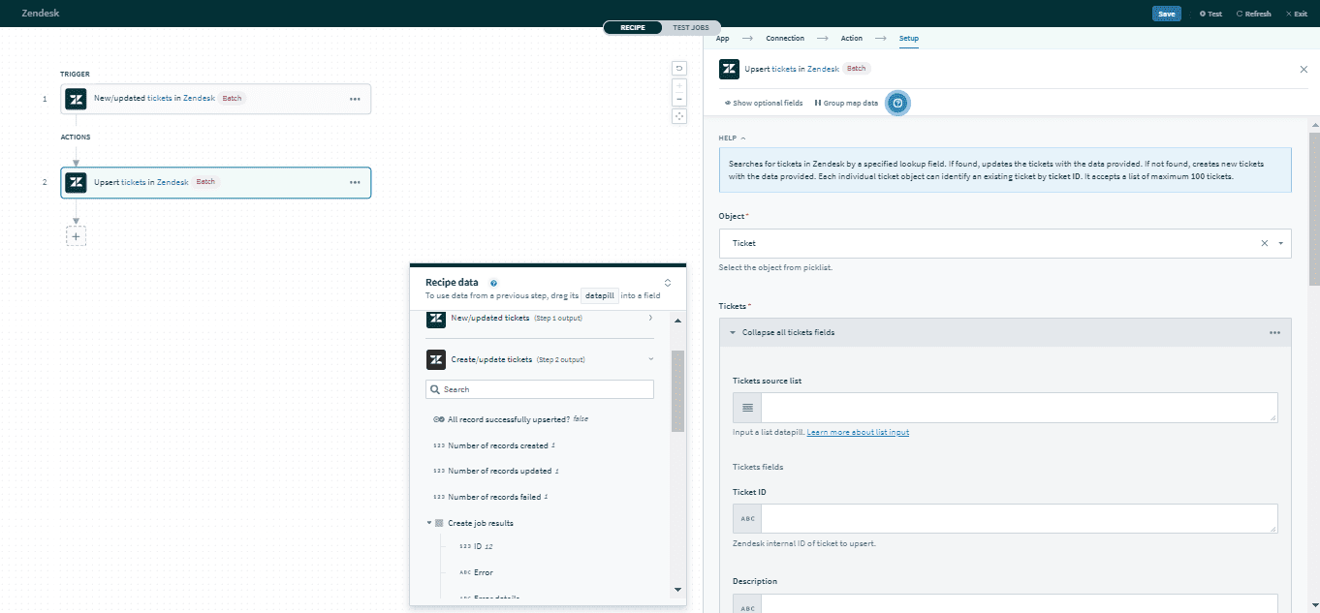Click the zoom-to-fit icon on the canvas controls

(678, 115)
